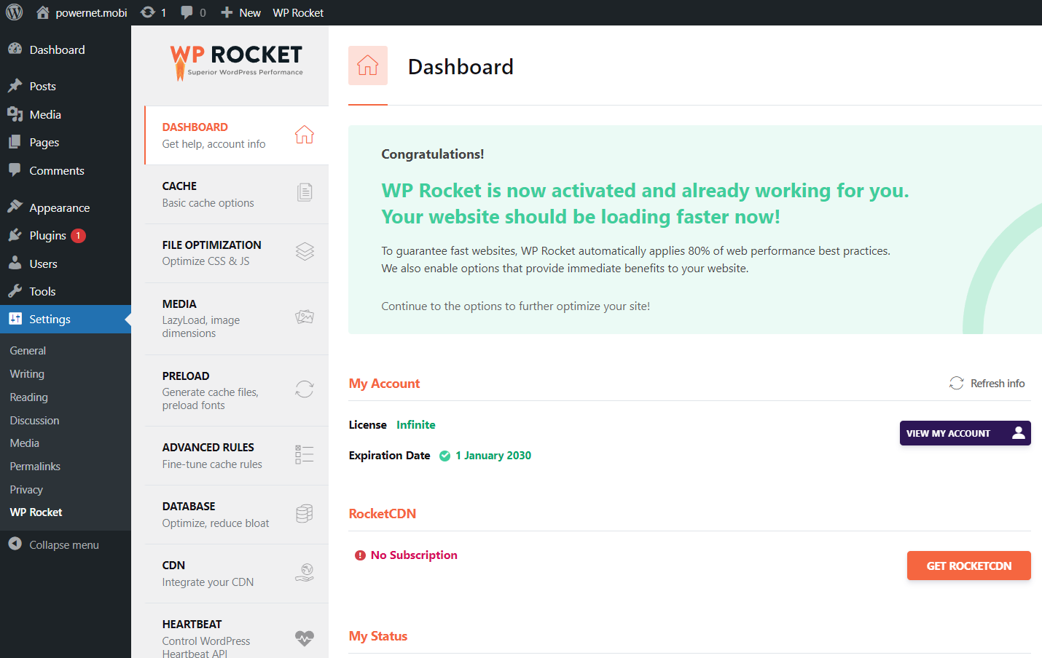The height and width of the screenshot is (658, 1042).
Task: Open the WP Rocket settings submenu
Action: [36, 512]
